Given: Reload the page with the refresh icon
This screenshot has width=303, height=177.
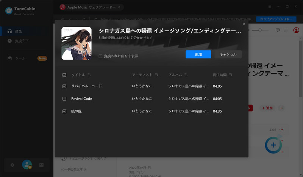Looking at the screenshot, I should (x=84, y=19).
